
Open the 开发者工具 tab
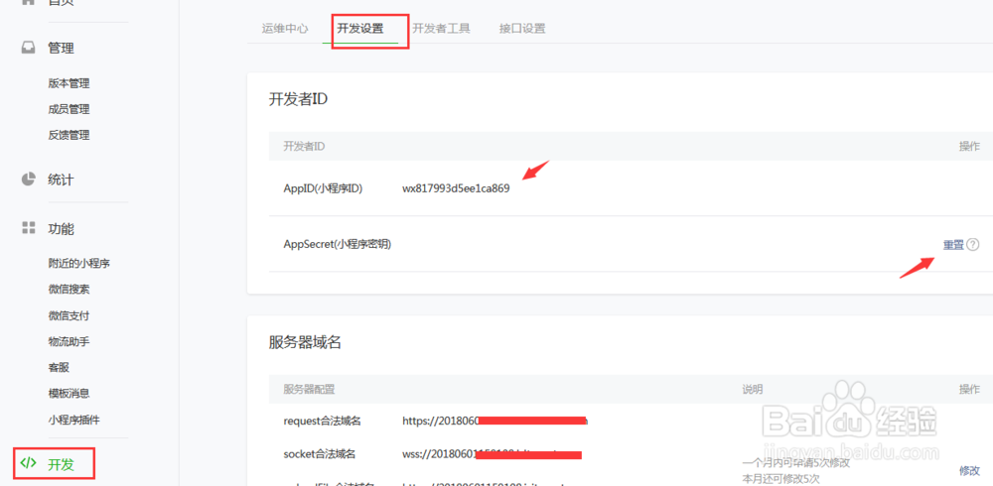coord(442,29)
